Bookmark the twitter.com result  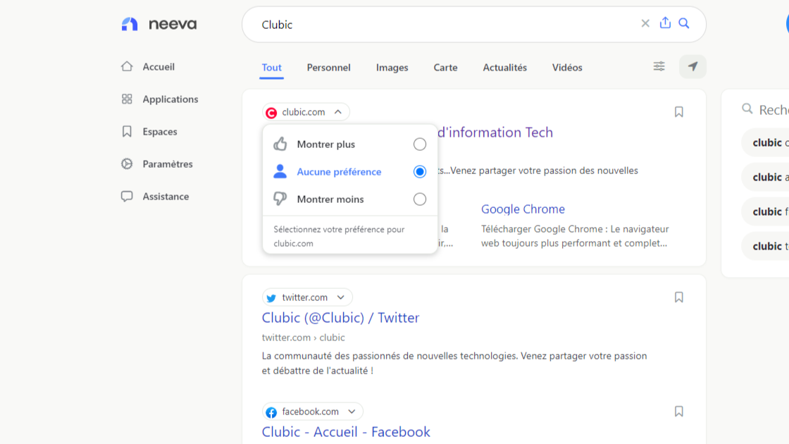679,297
